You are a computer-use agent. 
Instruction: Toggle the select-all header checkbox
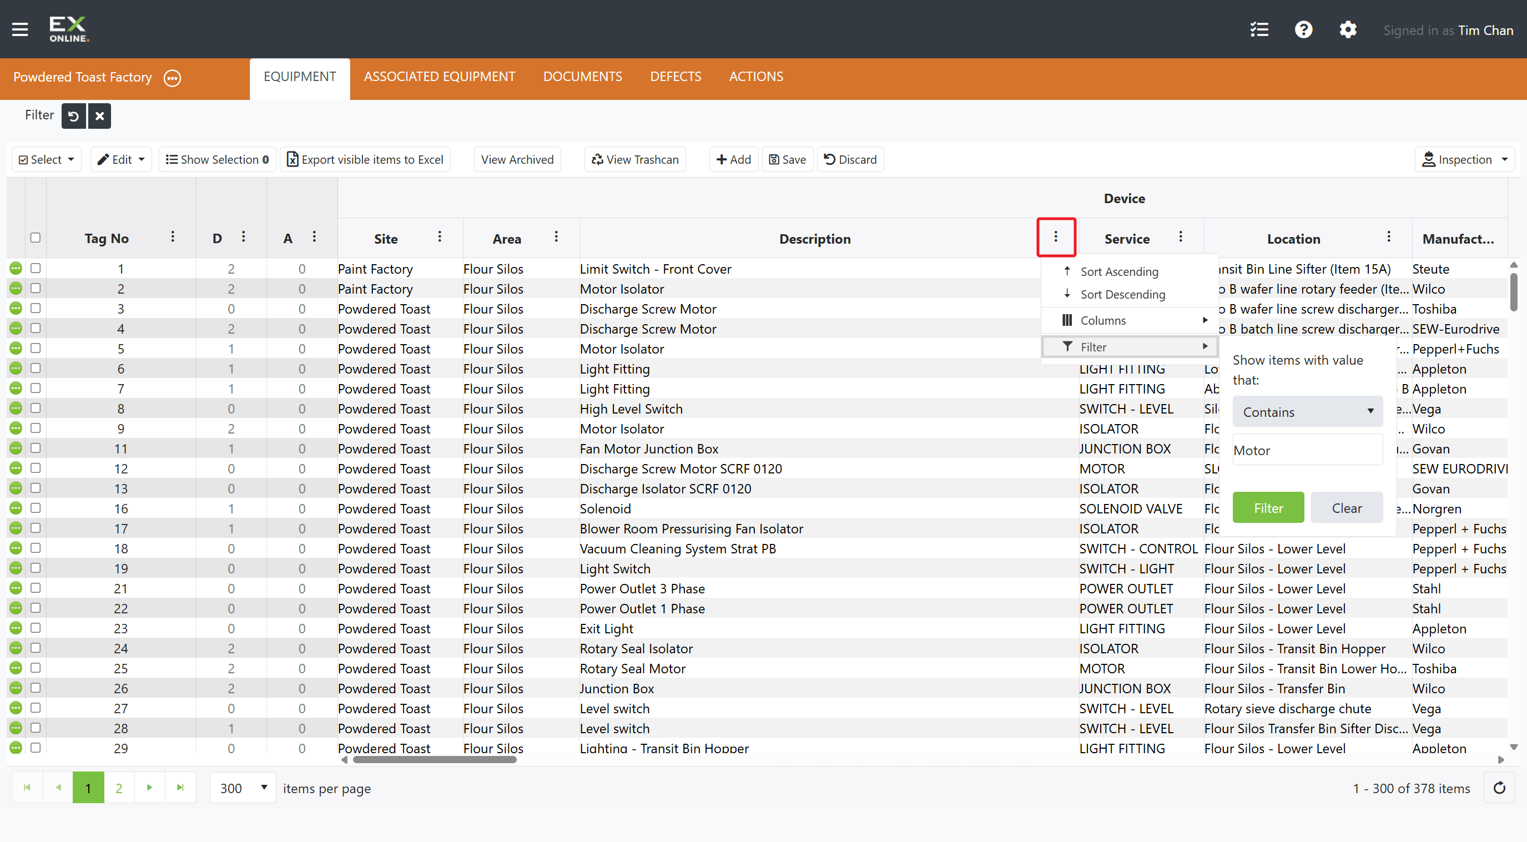tap(36, 237)
